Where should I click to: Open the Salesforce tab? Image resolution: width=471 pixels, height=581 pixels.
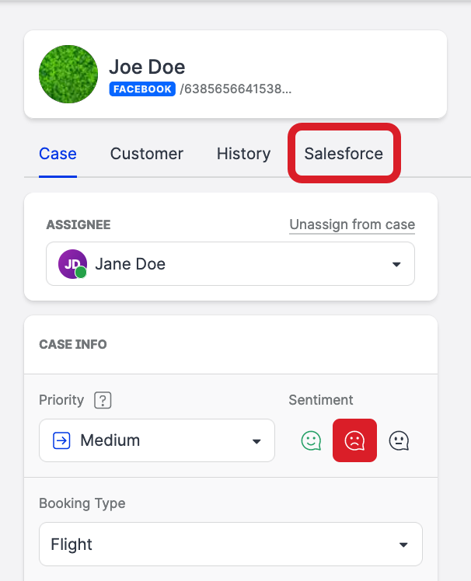344,154
